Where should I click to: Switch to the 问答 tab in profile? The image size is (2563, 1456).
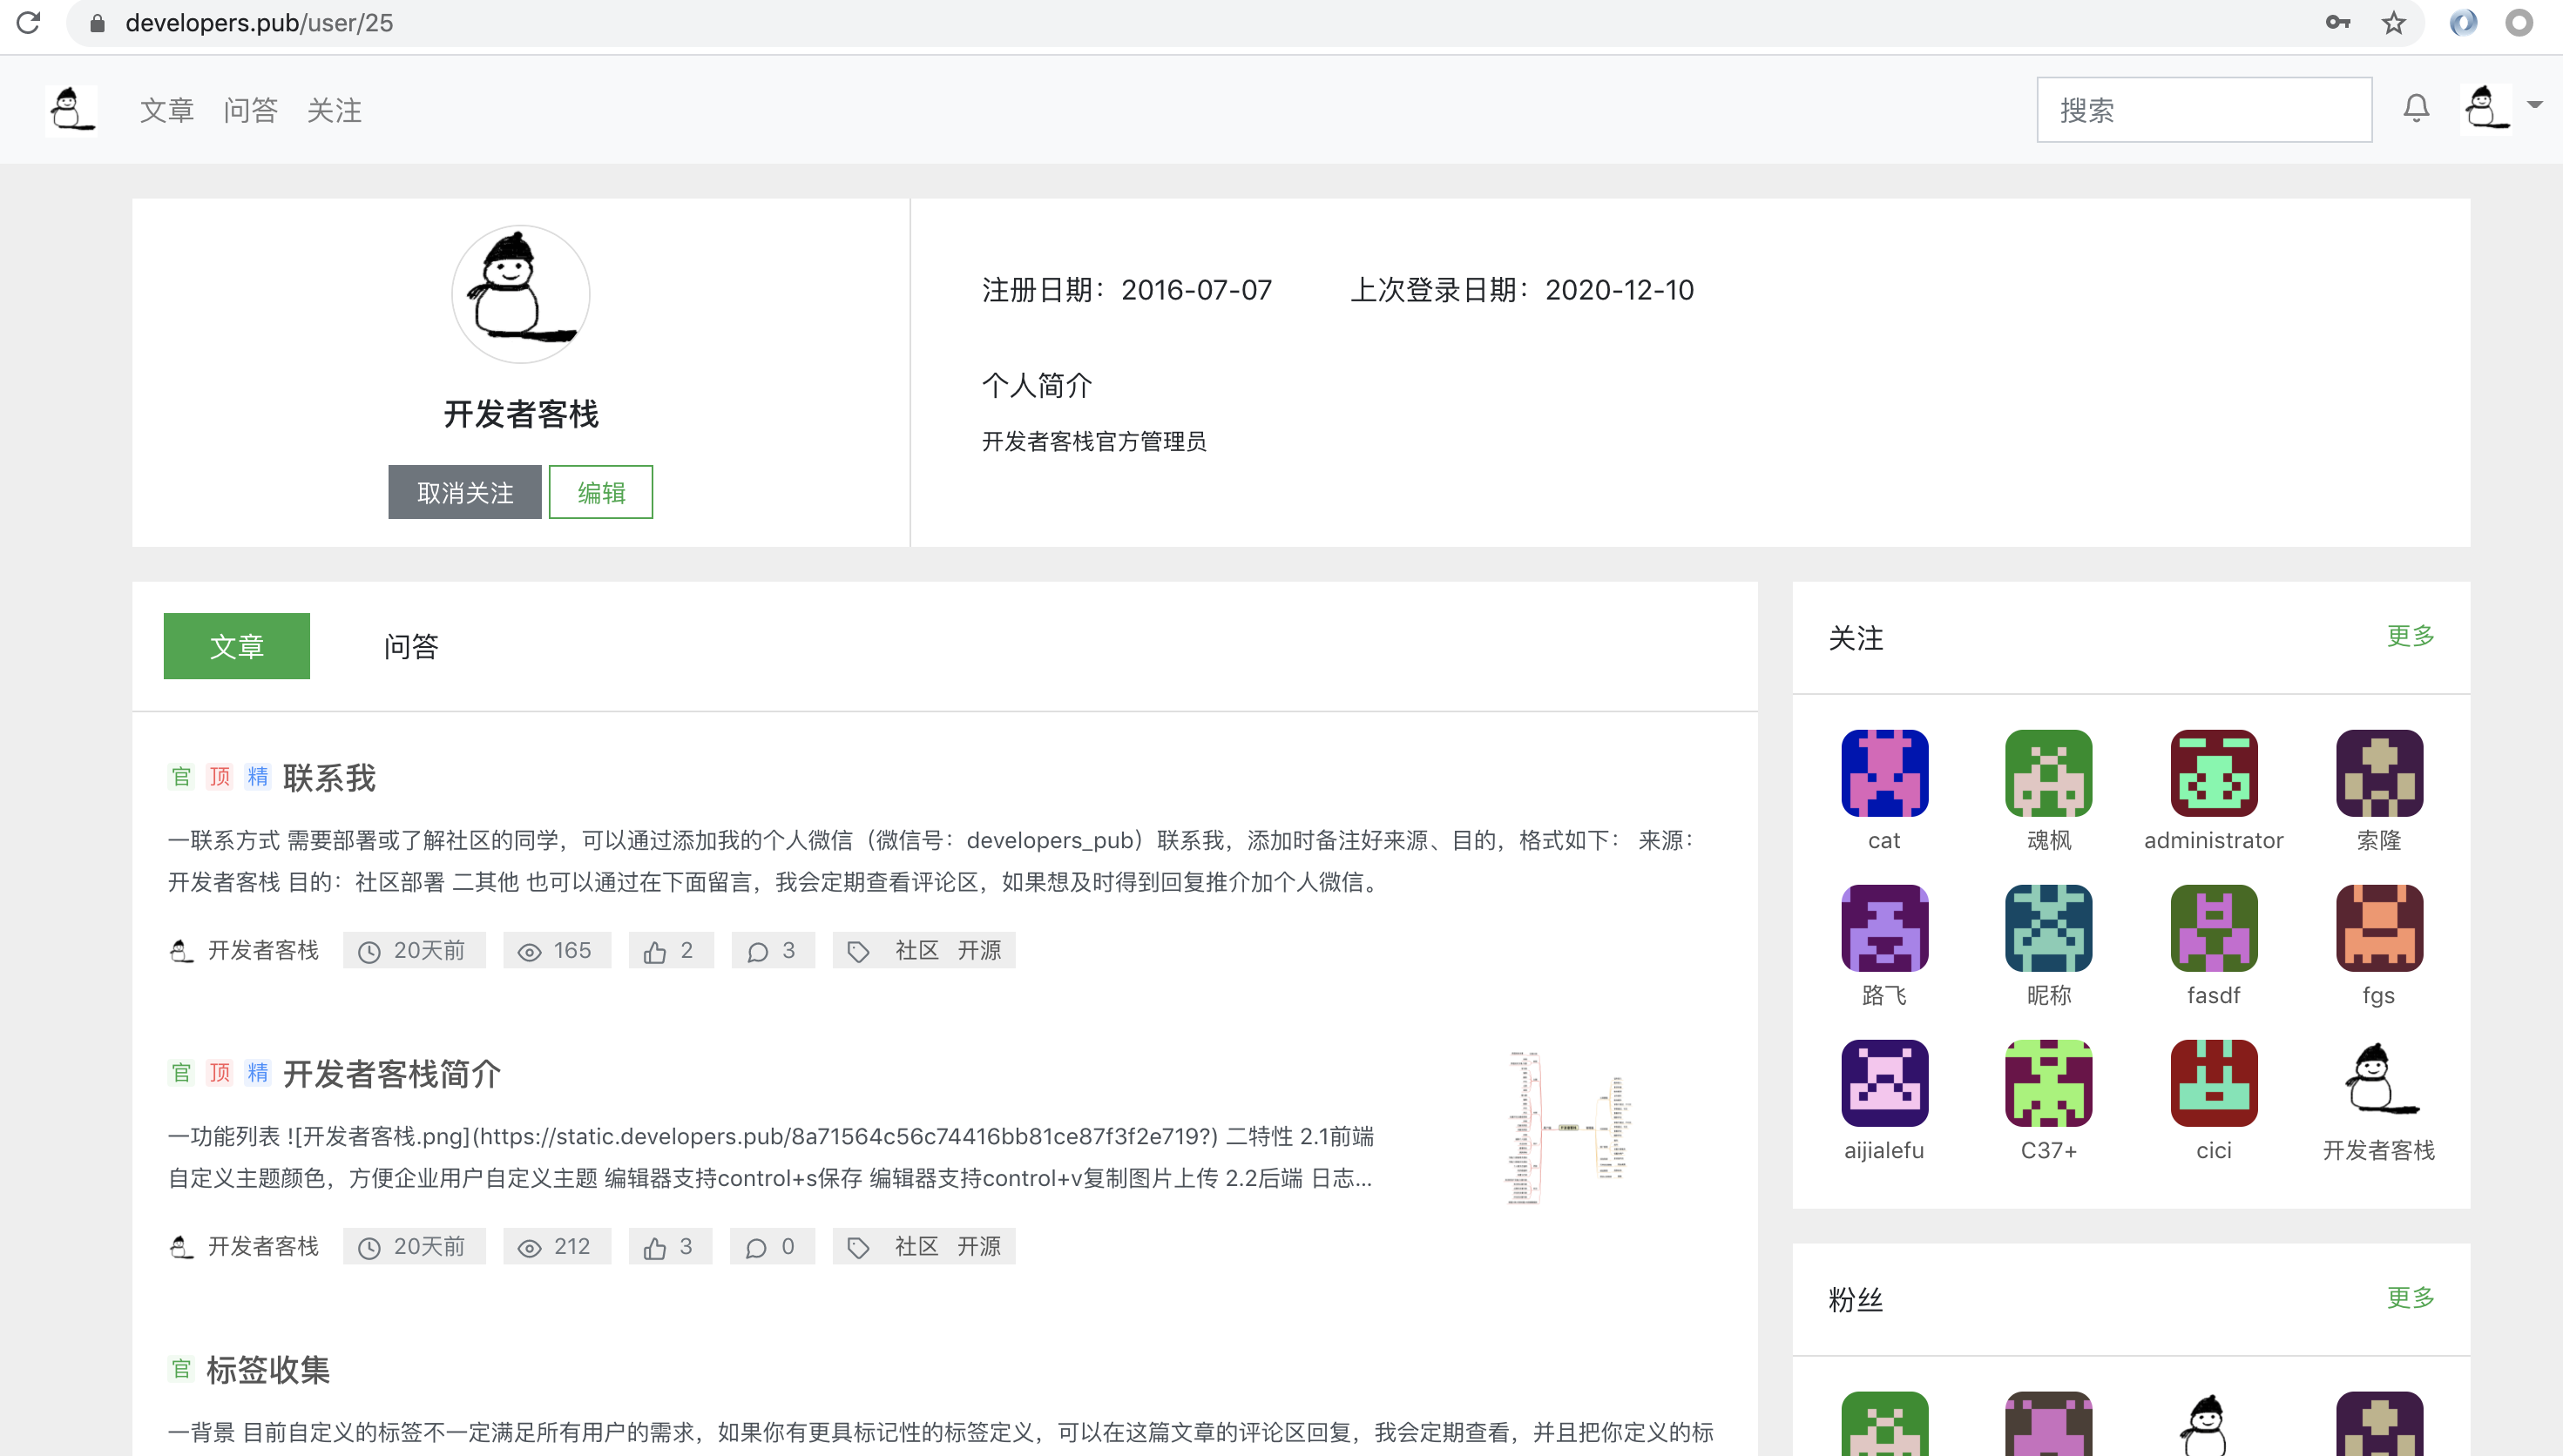coord(410,646)
